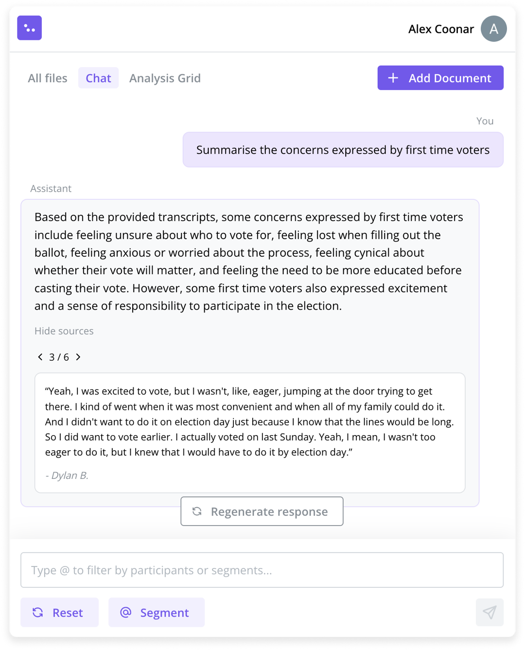This screenshot has width=525, height=650.
Task: Click the Dylan B. source quote card
Action: pyautogui.click(x=250, y=433)
